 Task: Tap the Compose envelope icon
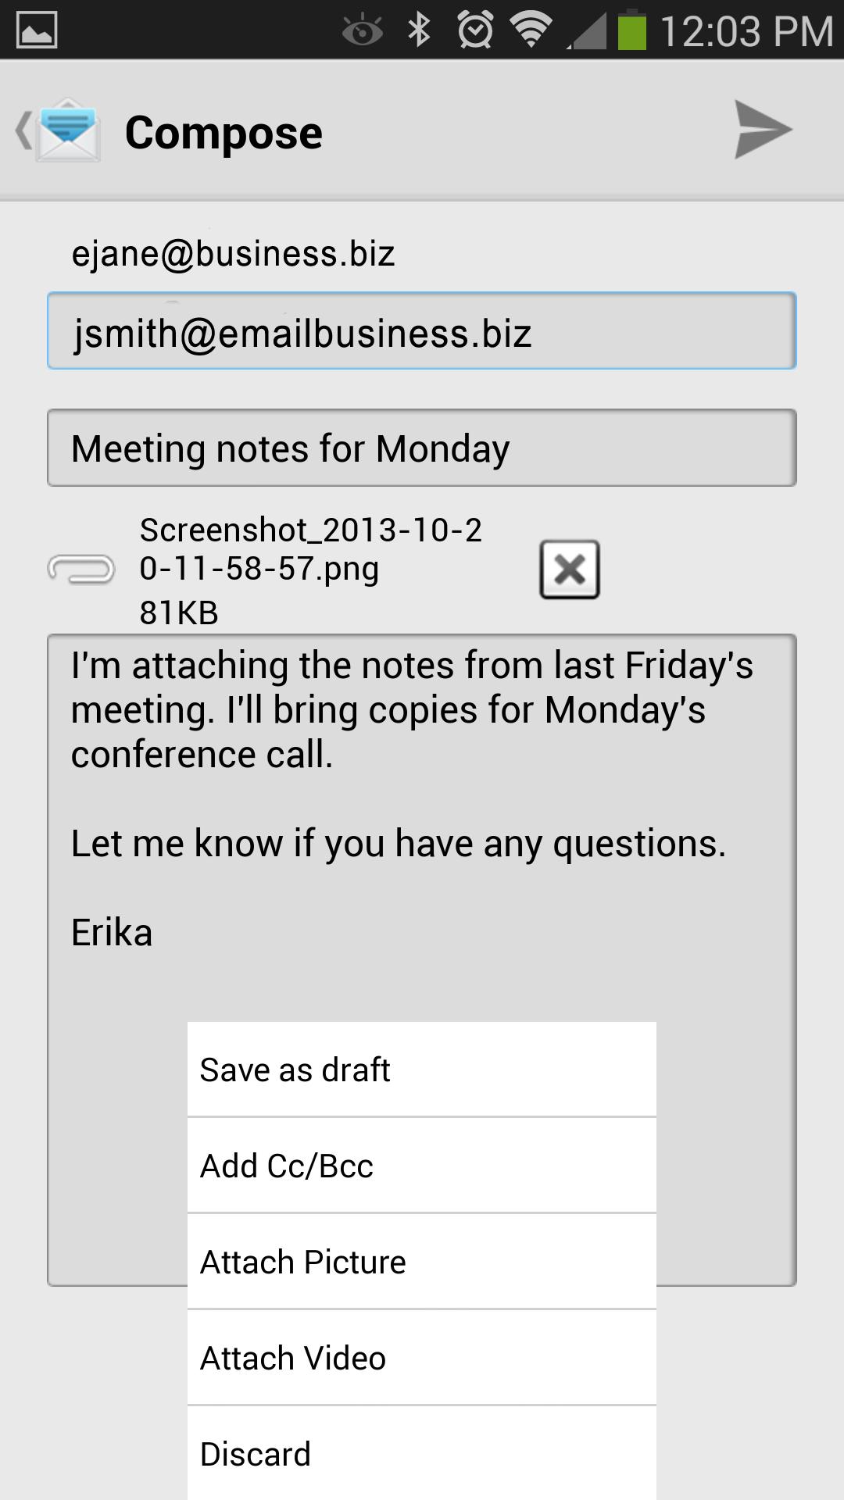coord(69,131)
